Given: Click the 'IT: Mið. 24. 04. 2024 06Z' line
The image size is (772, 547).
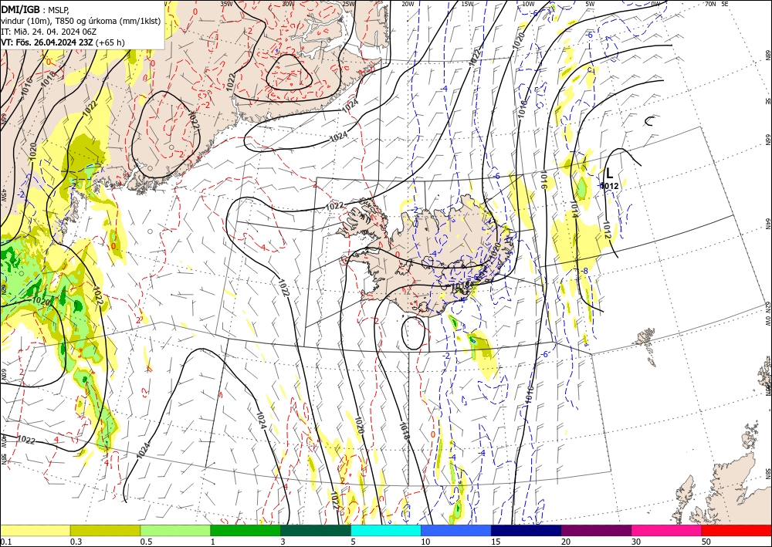Looking at the screenshot, I should (x=49, y=32).
